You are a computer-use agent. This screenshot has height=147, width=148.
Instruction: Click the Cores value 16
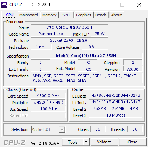[x=98, y=129]
